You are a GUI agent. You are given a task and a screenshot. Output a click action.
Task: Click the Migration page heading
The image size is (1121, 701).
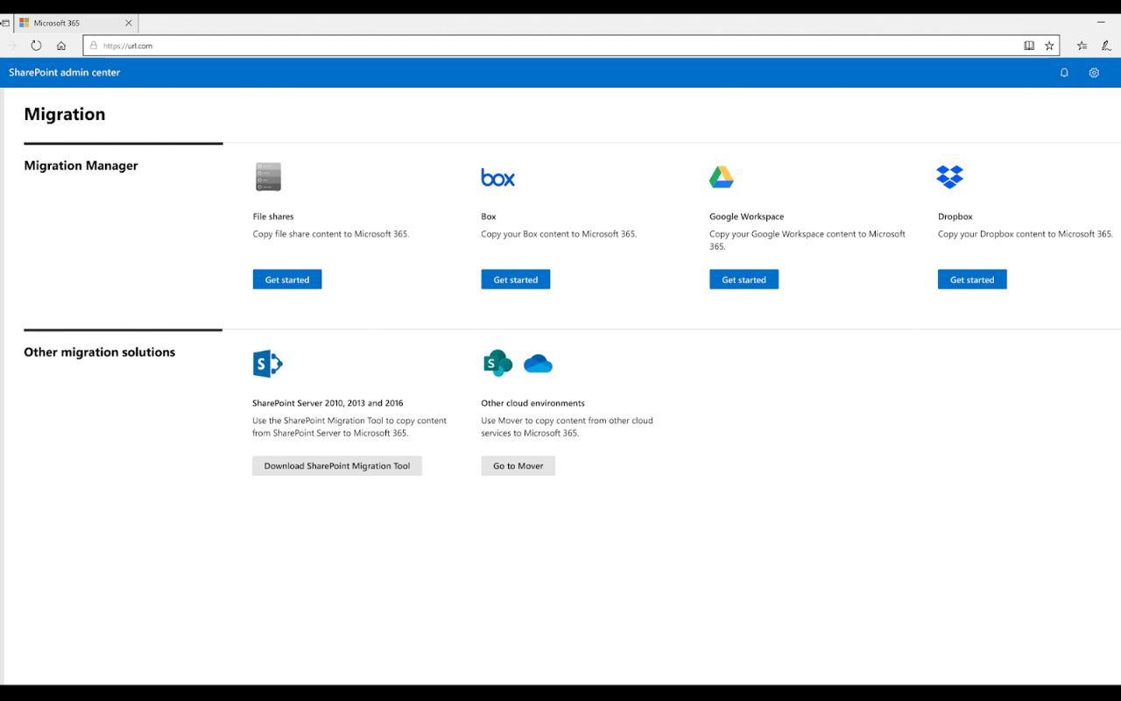click(x=65, y=114)
